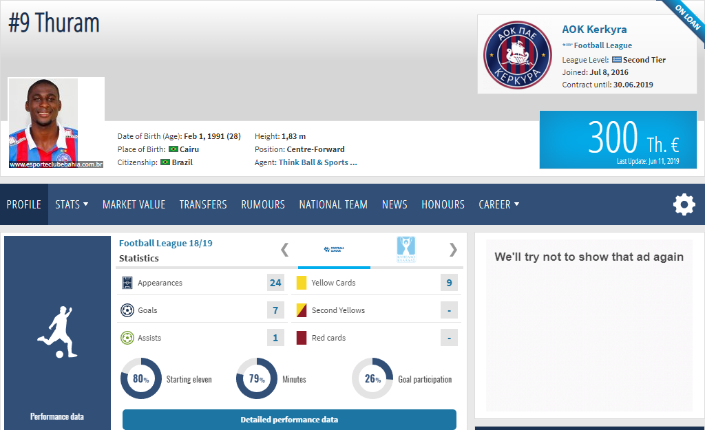This screenshot has width=705, height=430.
Task: Click the 'Feb 1, 1991 (28)' birth date
Action: coord(212,136)
